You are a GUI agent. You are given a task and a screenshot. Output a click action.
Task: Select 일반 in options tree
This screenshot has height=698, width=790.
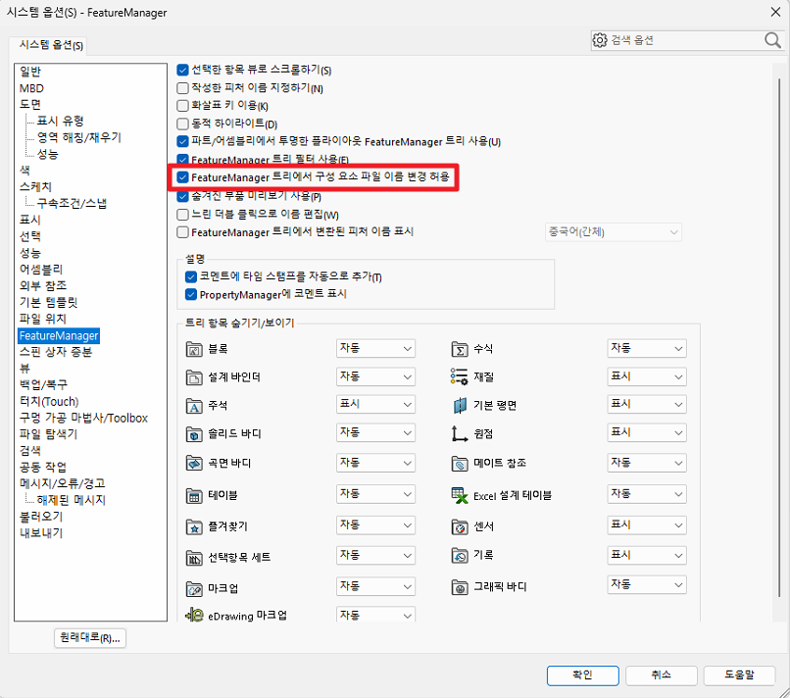coord(30,72)
